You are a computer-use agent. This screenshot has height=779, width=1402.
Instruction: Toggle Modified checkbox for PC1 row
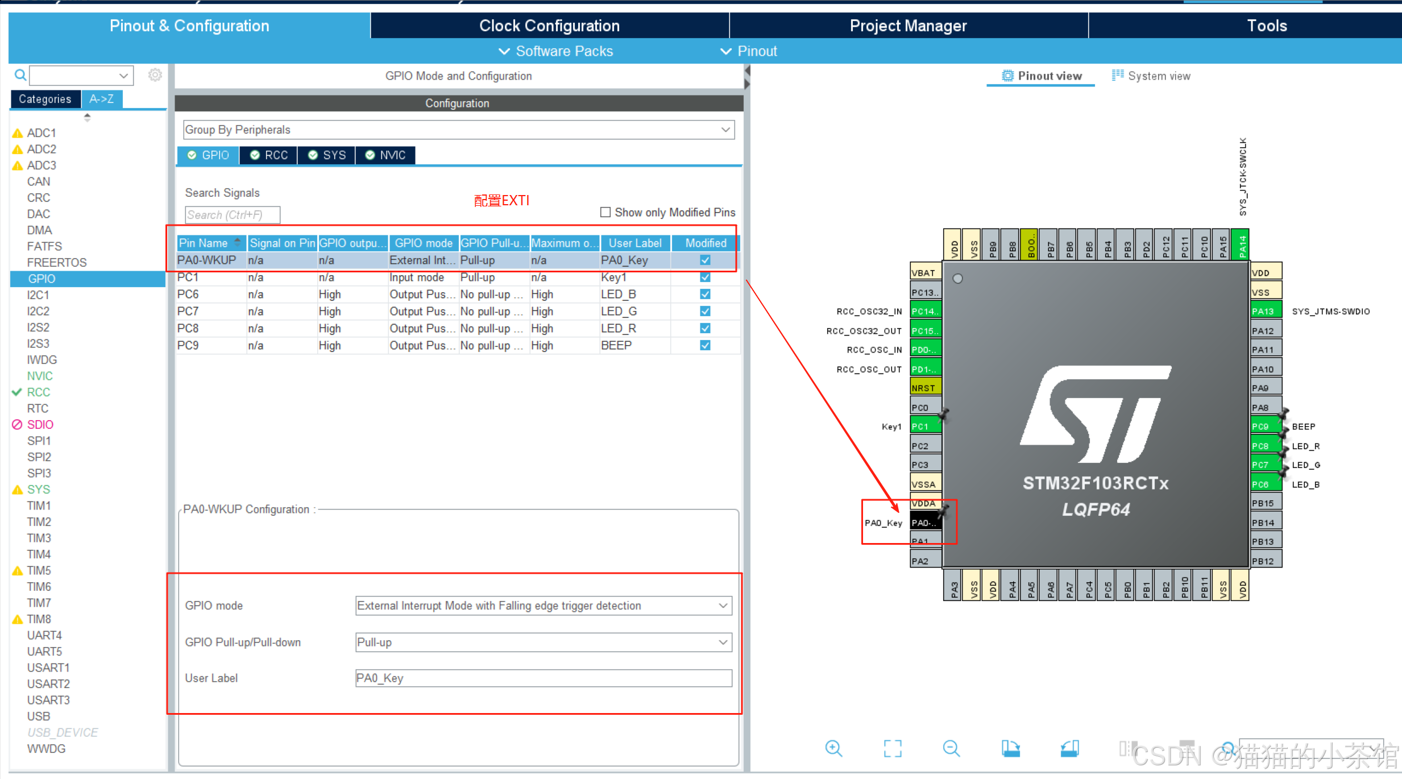click(x=705, y=277)
